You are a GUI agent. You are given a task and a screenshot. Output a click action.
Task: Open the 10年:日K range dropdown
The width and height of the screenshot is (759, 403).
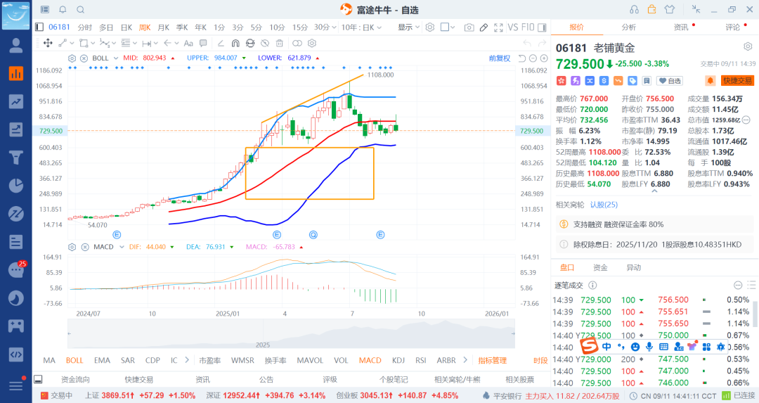362,27
